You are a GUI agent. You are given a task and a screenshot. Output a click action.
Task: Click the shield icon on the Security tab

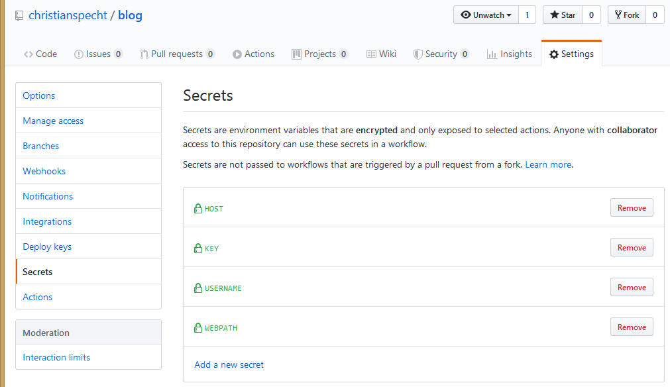pyautogui.click(x=418, y=54)
